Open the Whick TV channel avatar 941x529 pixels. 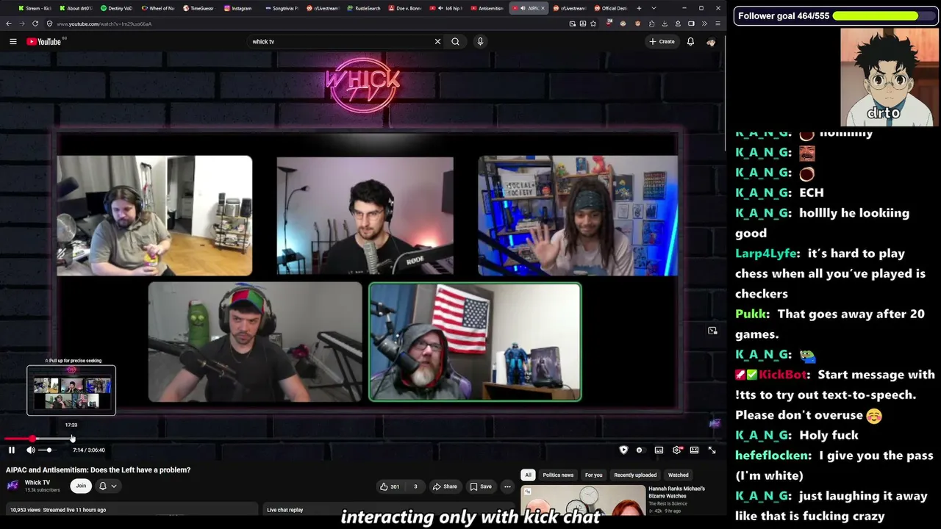click(12, 486)
